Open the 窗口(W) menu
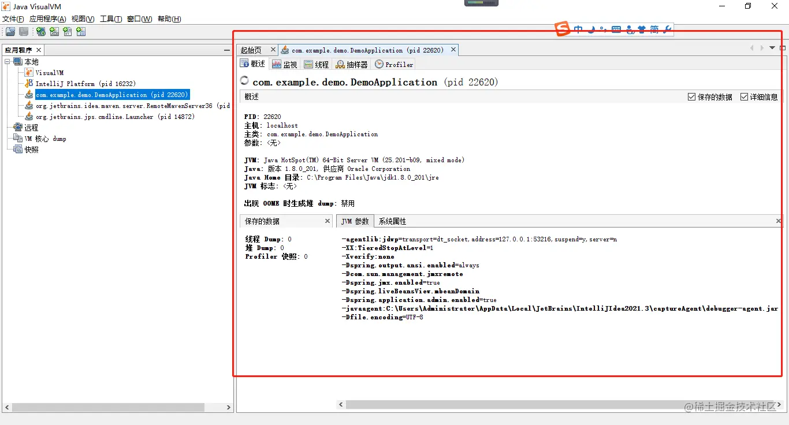789x425 pixels. (x=139, y=19)
